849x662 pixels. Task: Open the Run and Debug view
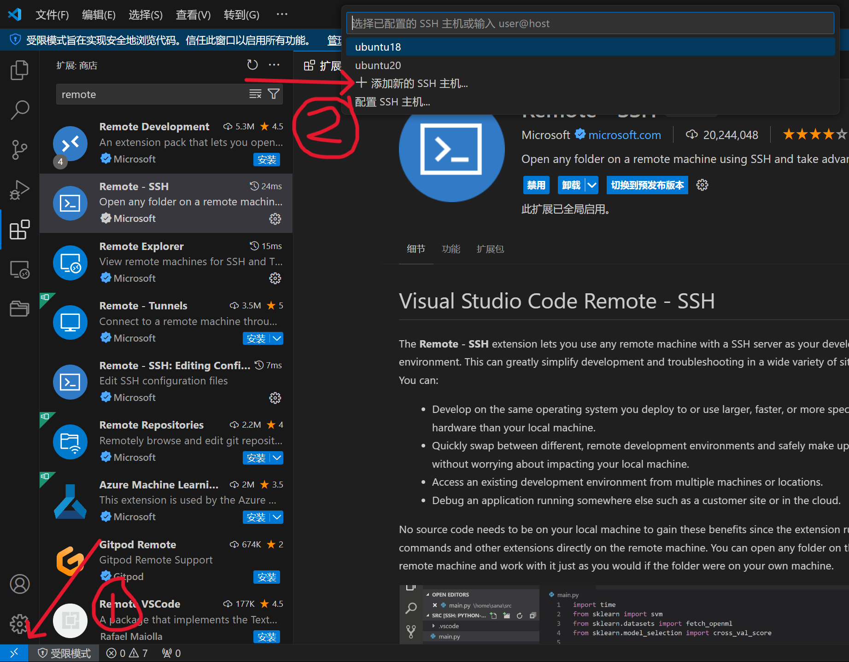pos(19,190)
